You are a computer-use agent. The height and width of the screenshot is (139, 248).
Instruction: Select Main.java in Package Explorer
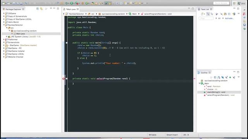tap(21, 34)
